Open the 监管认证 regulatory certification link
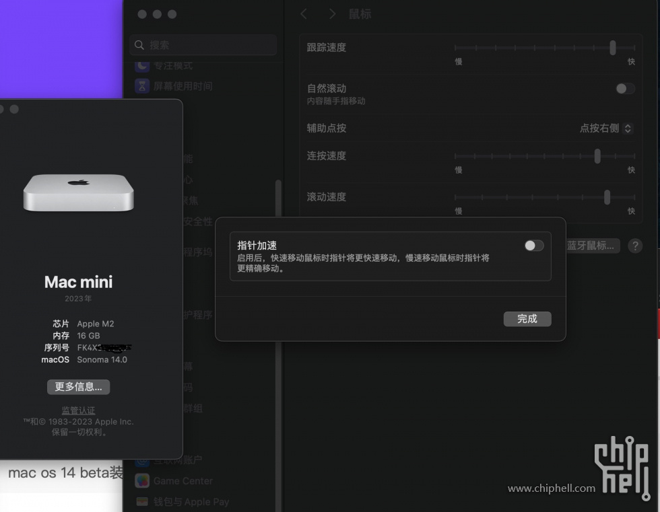Image resolution: width=660 pixels, height=512 pixels. [x=78, y=410]
